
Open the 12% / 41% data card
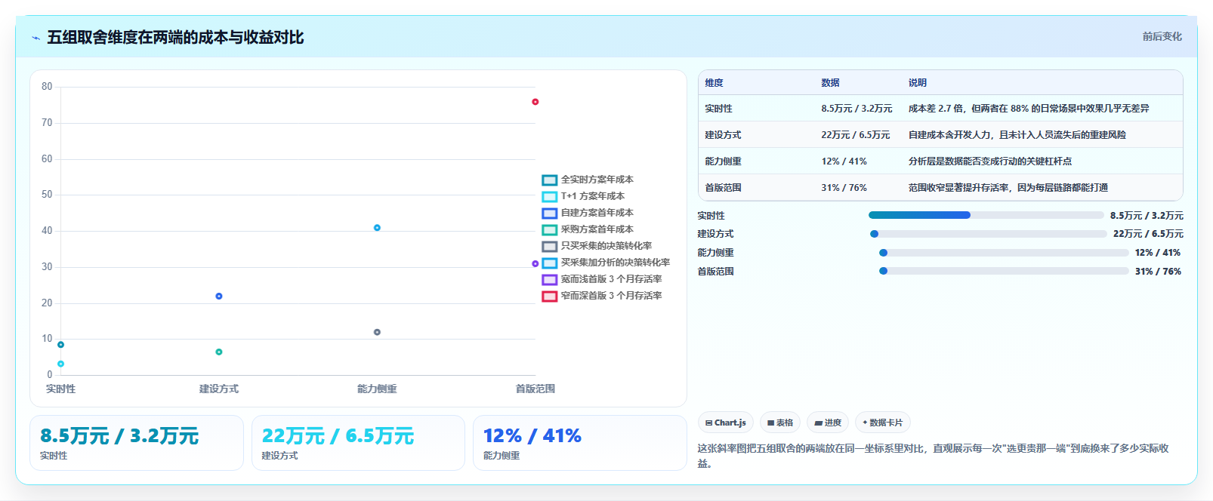[579, 443]
